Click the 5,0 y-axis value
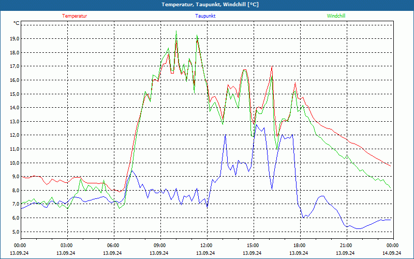 pyautogui.click(x=16, y=232)
